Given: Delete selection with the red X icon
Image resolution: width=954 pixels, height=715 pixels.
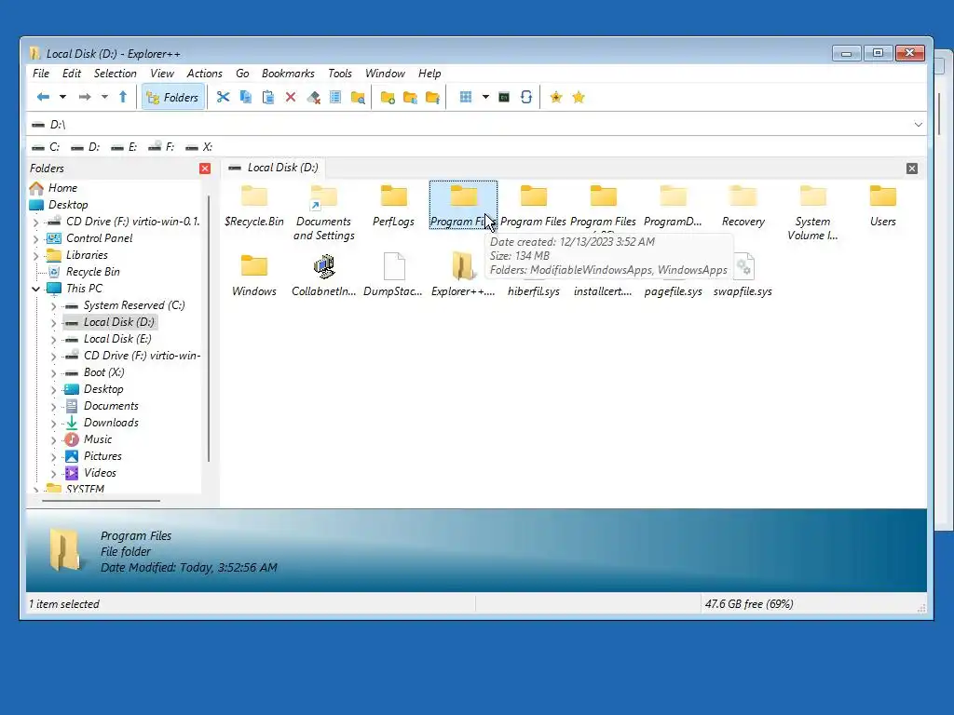Looking at the screenshot, I should [x=291, y=97].
